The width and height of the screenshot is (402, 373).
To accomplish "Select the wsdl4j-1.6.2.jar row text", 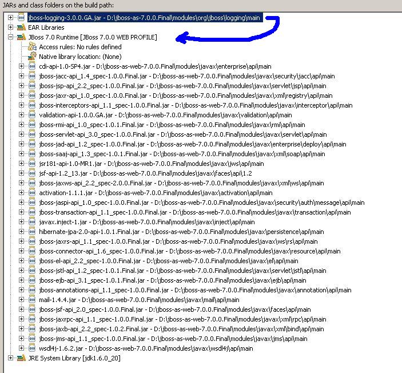I will 146,348.
